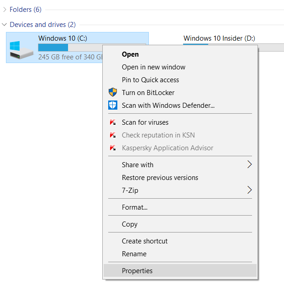Click Kaspersky icon beside Check reputation in KSN
Viewport: 284px width, 296px height.
pyautogui.click(x=113, y=135)
